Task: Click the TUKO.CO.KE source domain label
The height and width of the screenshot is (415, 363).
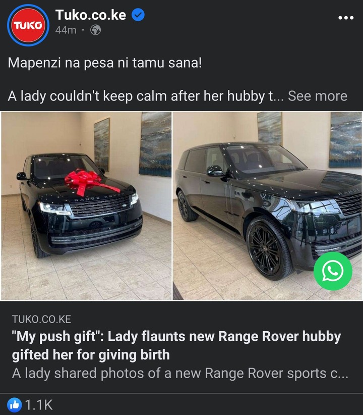Action: (x=41, y=319)
